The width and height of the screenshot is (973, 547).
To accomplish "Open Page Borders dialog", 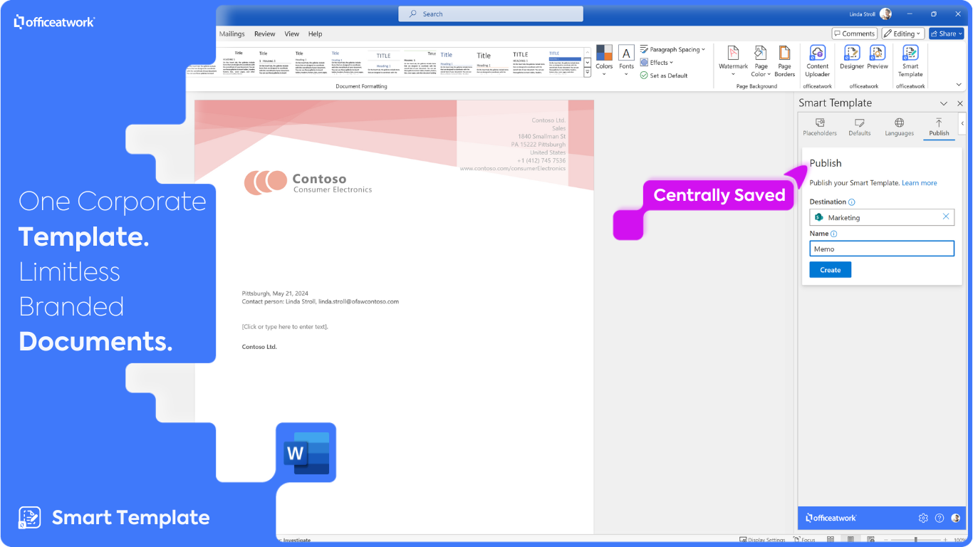I will coord(784,61).
